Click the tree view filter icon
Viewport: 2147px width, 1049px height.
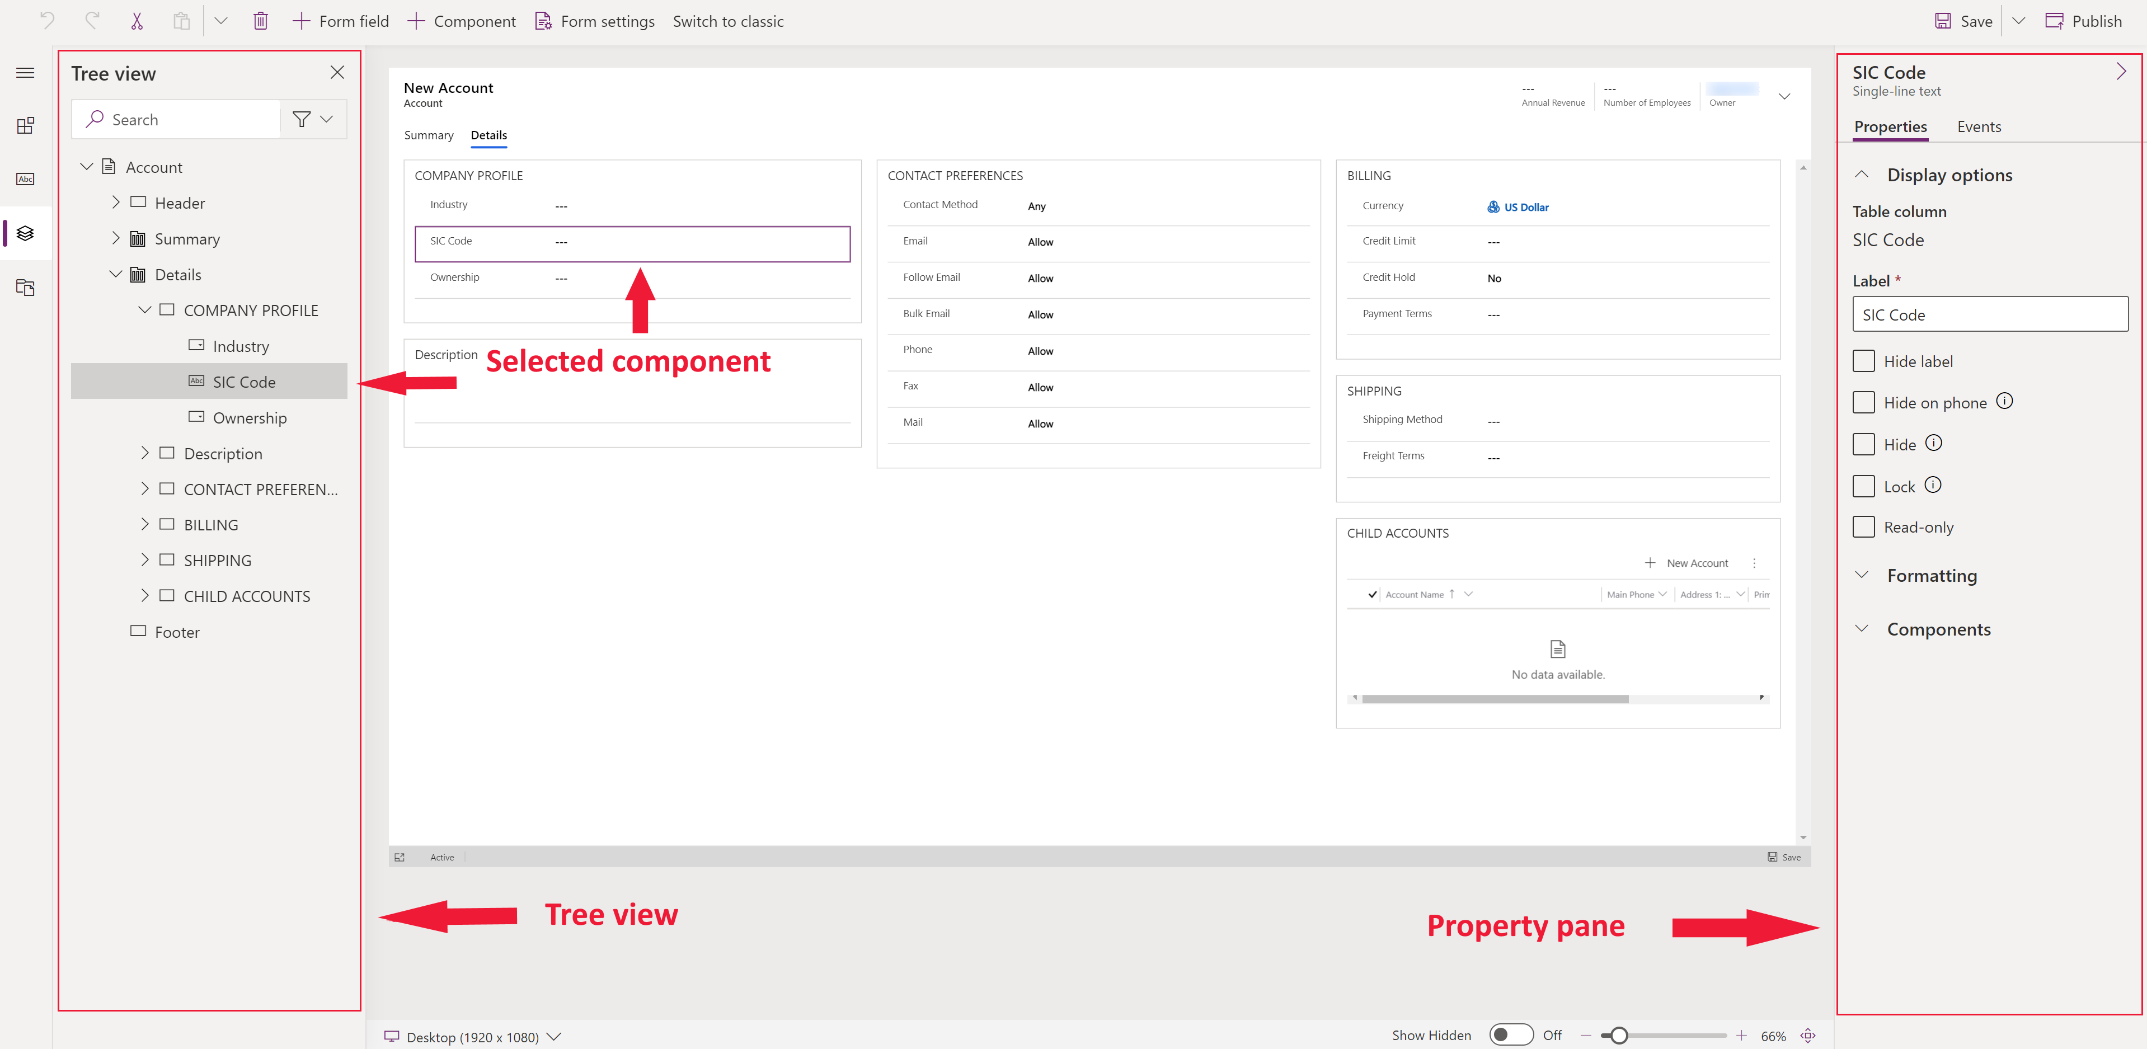tap(301, 120)
